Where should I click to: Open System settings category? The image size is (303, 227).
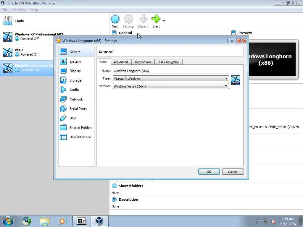pos(77,61)
